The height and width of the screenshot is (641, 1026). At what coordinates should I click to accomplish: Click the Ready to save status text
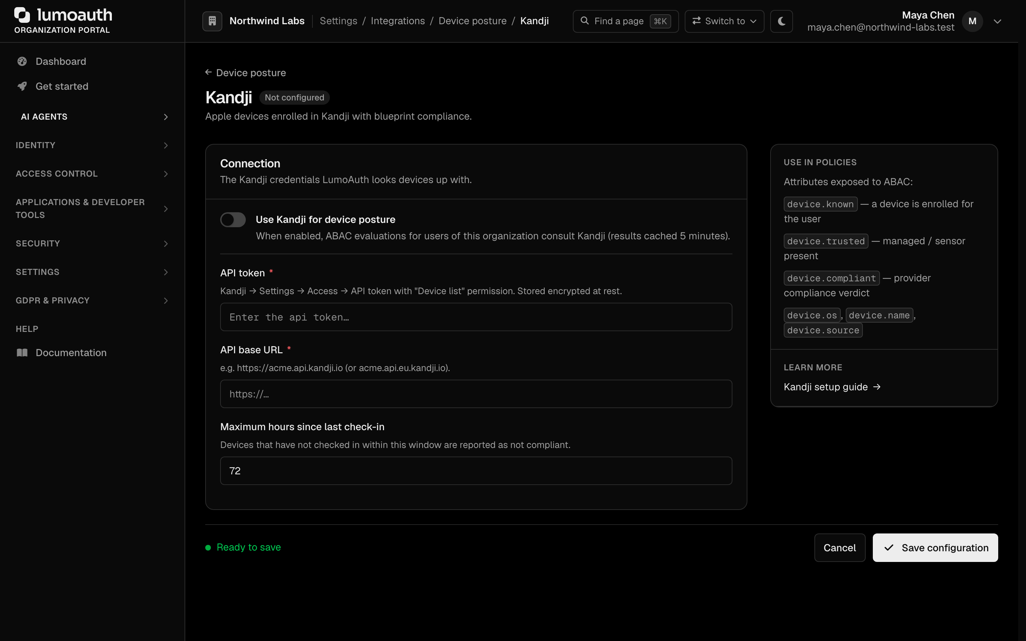tap(248, 547)
